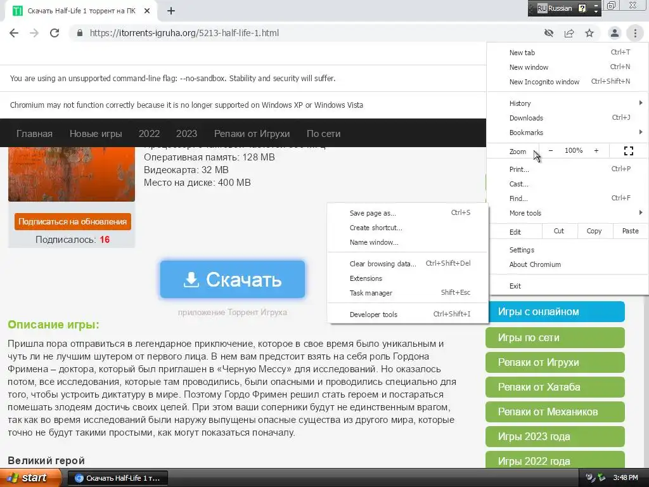Click the RU Russian language indicator
This screenshot has height=487, width=649.
555,8
